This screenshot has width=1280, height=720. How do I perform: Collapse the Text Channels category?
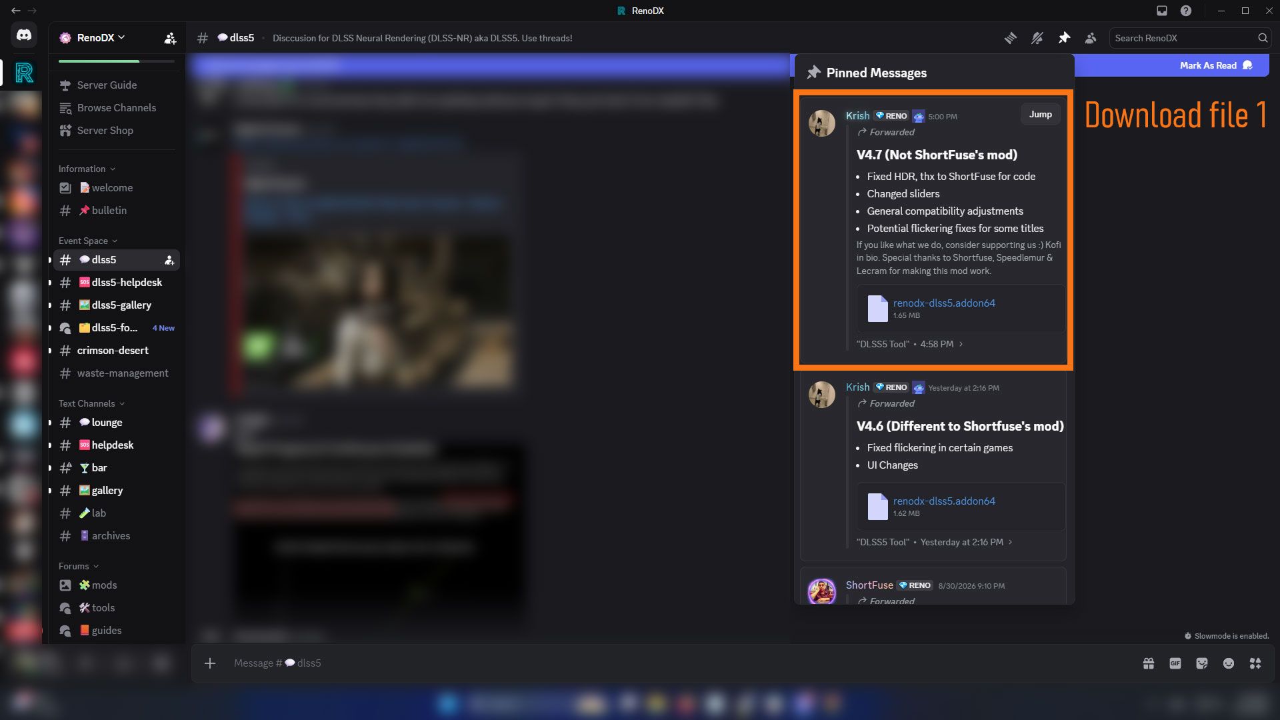[x=91, y=403]
